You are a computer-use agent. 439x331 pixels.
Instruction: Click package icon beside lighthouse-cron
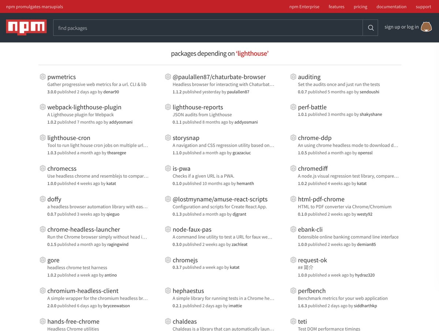tap(42, 138)
